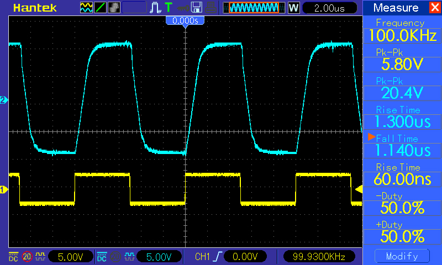Click the empty dark field in the top toolbar
Screen dimensions: 442x265
pyautogui.click(x=134, y=8)
